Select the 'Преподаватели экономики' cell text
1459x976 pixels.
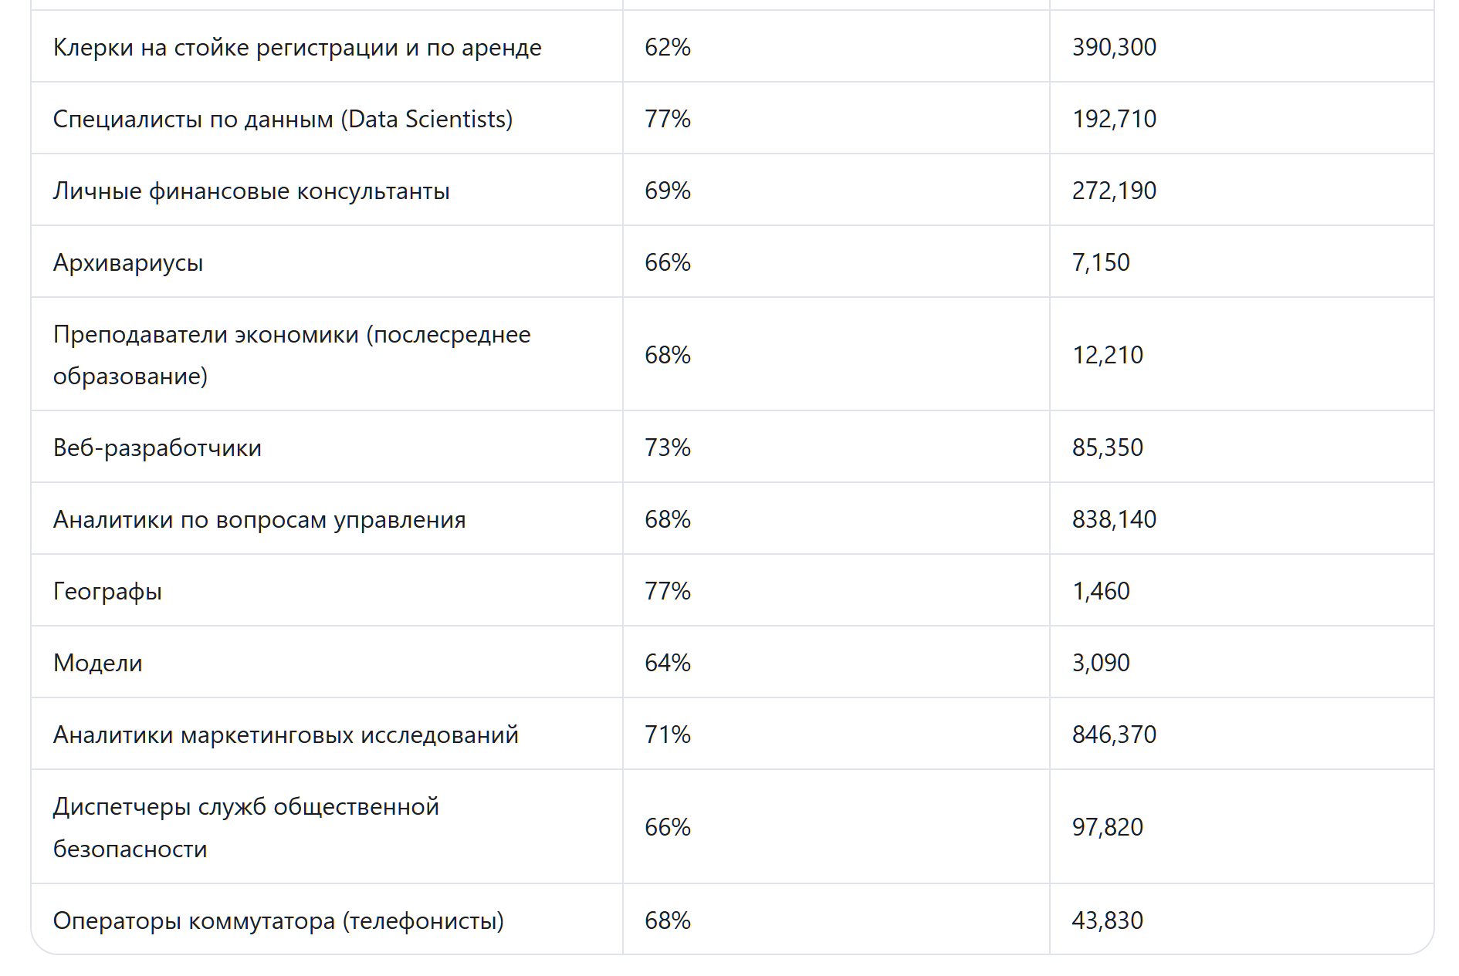coord(292,355)
